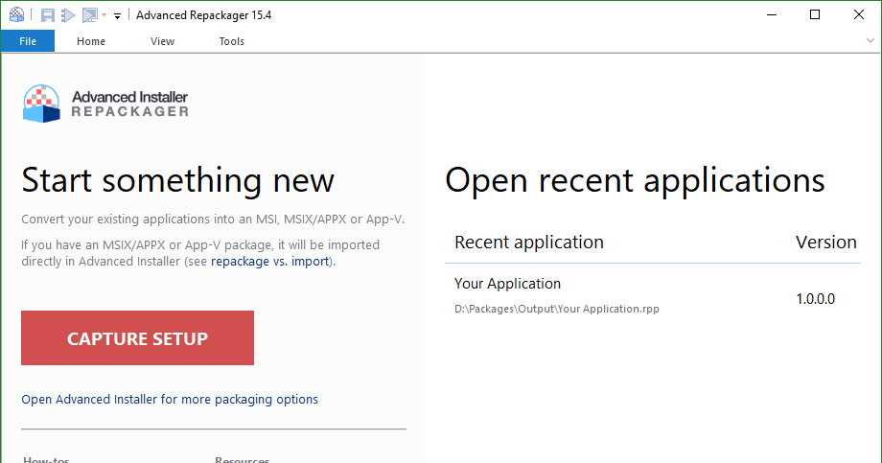Open Advanced Installer for more packaging options link
This screenshot has width=882, height=463.
point(170,400)
